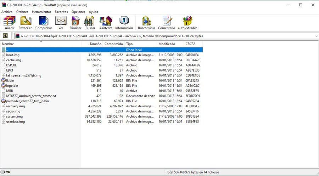Launch the Asistente wizard icon
The width and height of the screenshot is (319, 176).
[106, 21]
